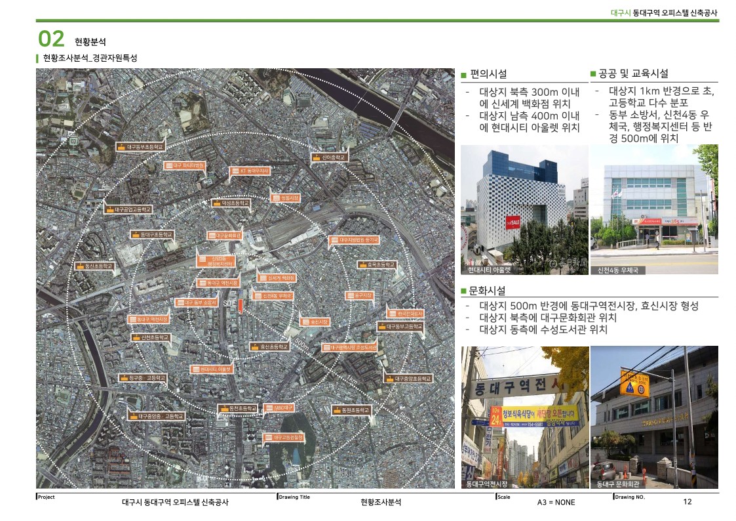736x521 pixels.
Task: Select the 효목초등학교 map label
Action: point(376,264)
